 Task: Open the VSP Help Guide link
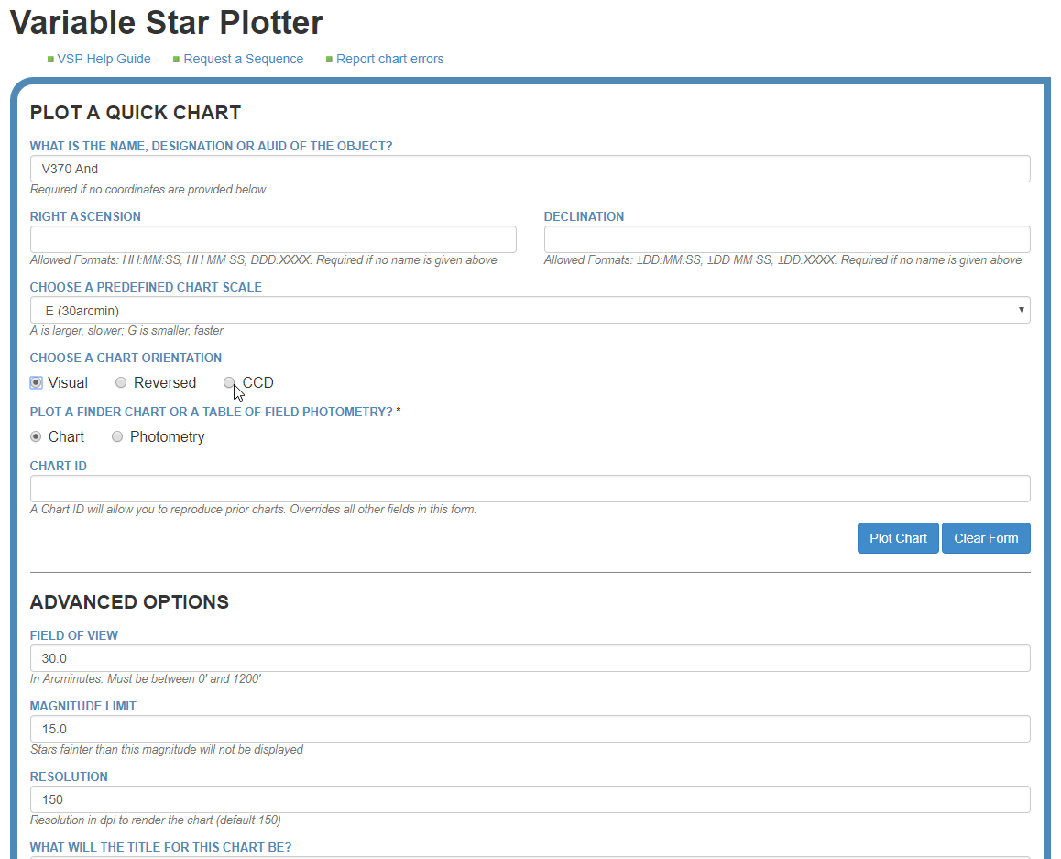click(104, 59)
